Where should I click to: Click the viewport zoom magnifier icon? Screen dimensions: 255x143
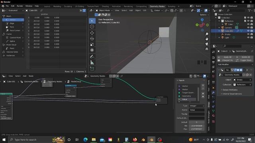tap(207, 34)
